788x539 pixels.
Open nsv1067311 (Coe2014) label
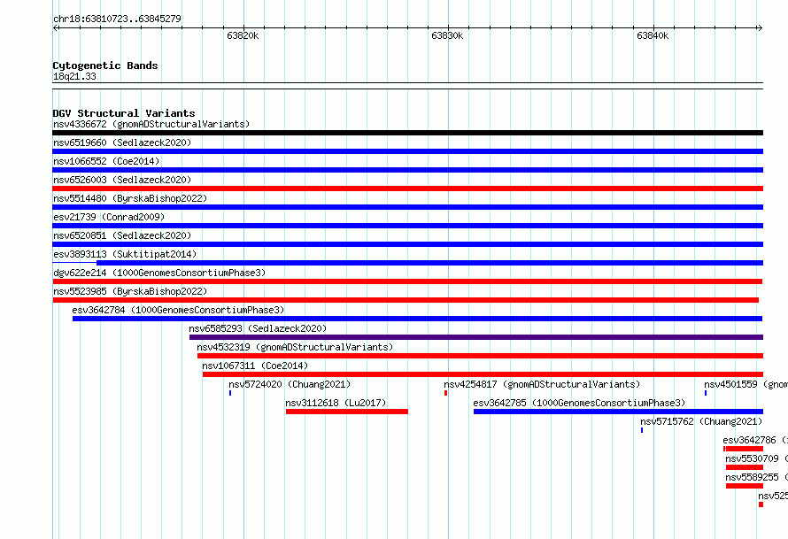click(255, 366)
